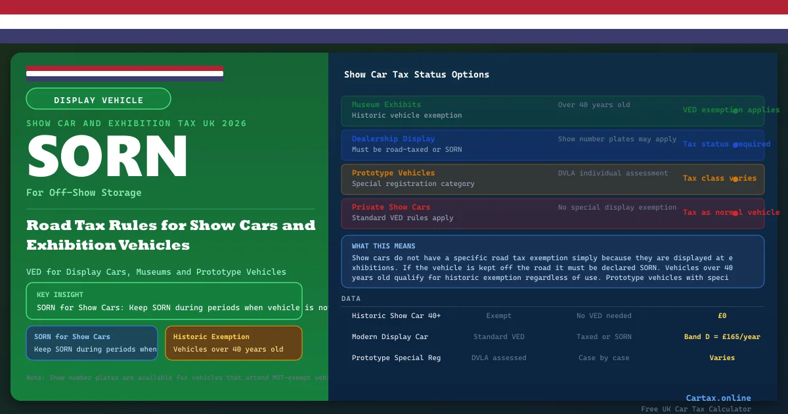Viewport: 788px width, 414px height.
Task: Click the small striped flag above DISPLAY VEHICLE
Action: [x=125, y=73]
